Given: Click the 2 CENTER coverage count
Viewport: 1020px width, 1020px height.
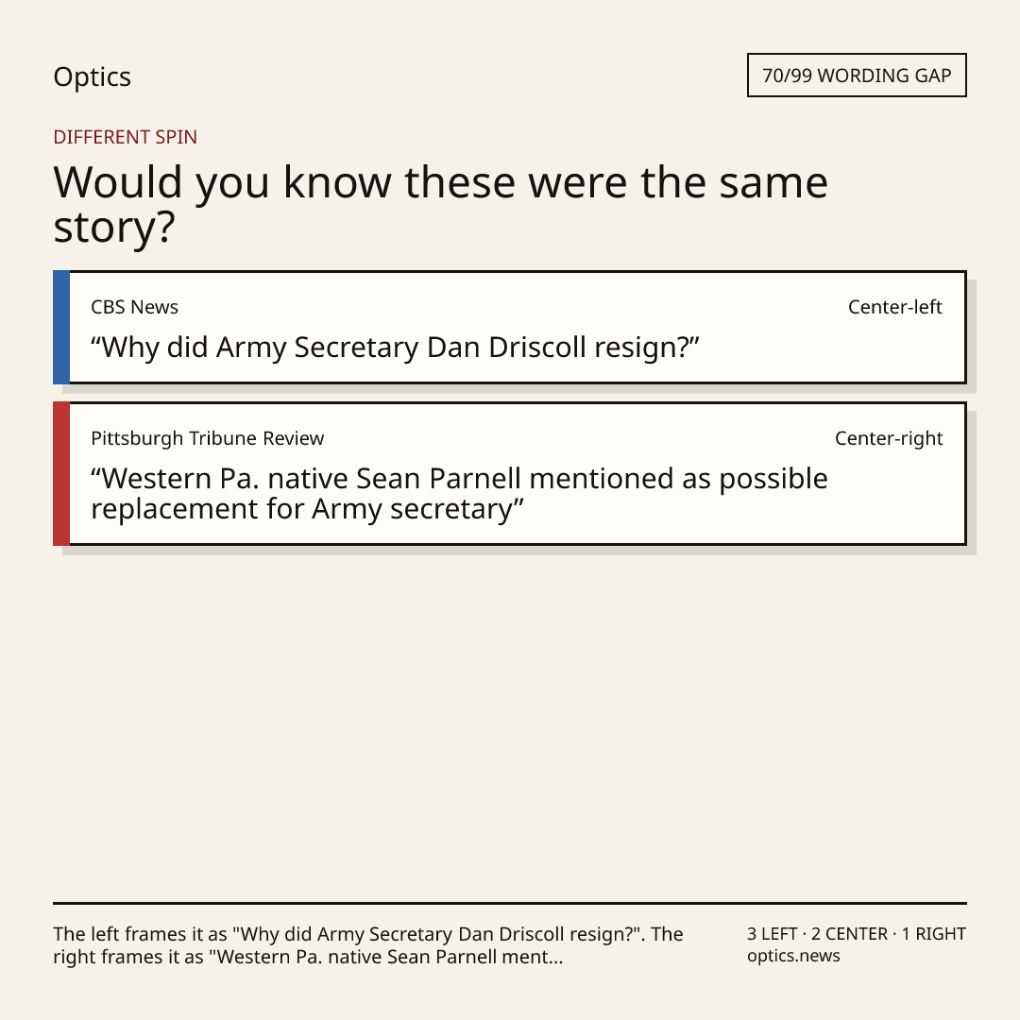Looking at the screenshot, I should pos(849,934).
